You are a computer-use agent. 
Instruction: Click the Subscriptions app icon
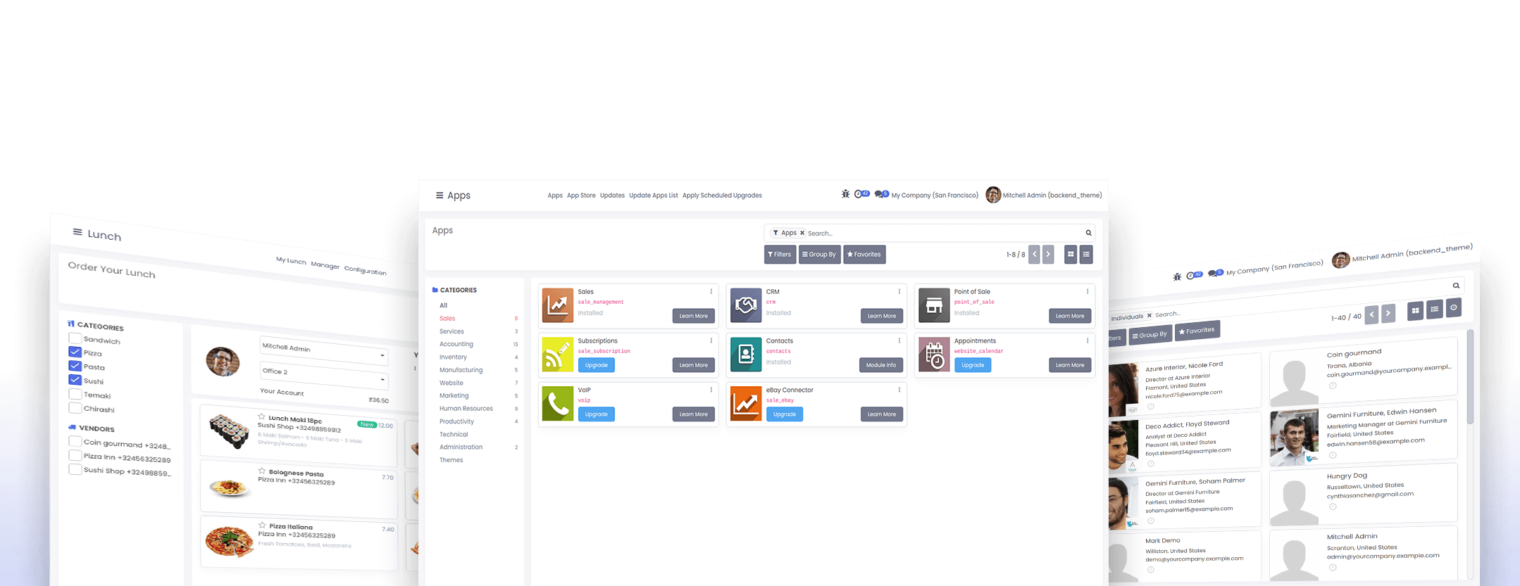558,354
